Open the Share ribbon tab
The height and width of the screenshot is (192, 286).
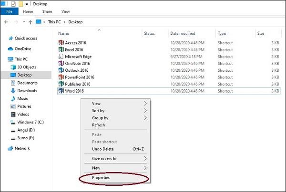[47, 11]
